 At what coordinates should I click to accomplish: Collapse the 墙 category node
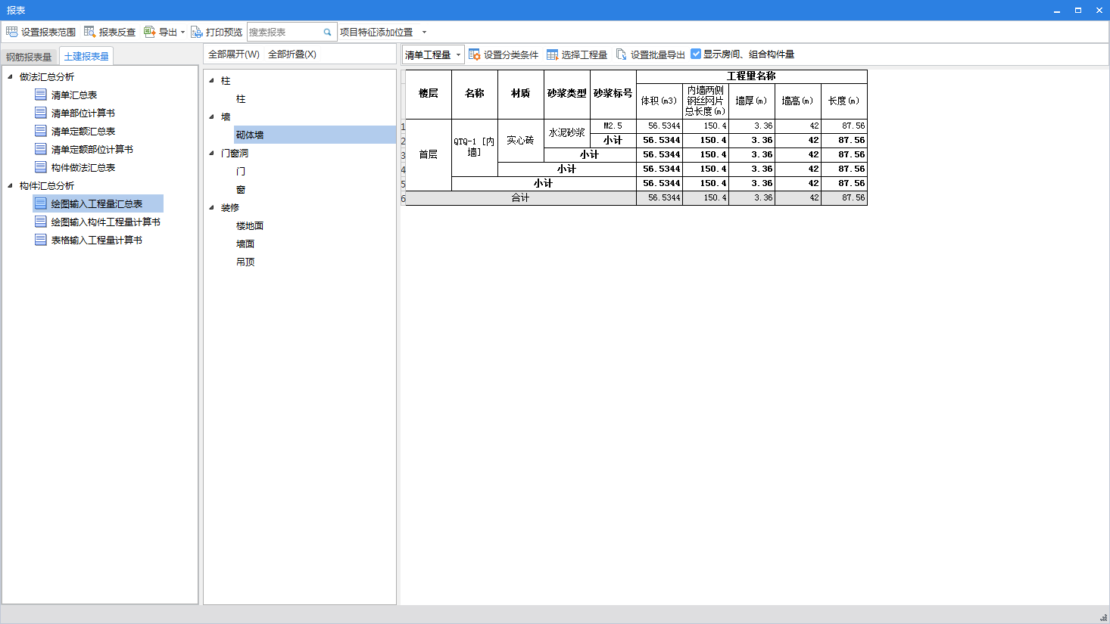tap(211, 116)
